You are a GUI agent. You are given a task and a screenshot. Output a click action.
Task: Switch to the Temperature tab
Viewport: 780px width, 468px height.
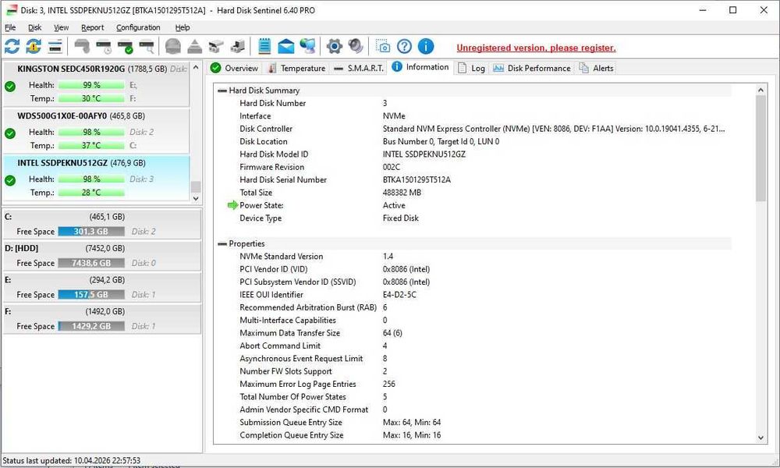[x=296, y=68]
